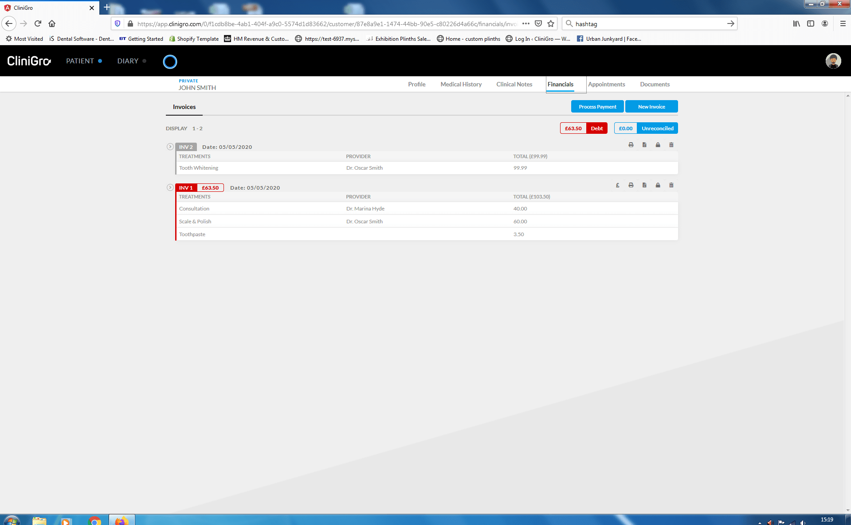Bookmark this page with the star icon
851x525 pixels.
point(551,24)
